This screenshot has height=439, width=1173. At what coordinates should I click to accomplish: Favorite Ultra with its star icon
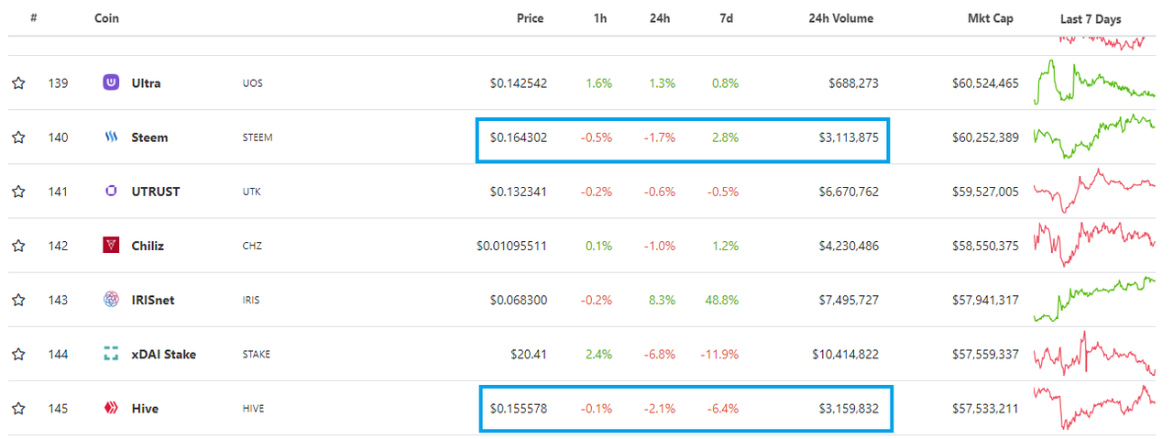pyautogui.click(x=18, y=83)
